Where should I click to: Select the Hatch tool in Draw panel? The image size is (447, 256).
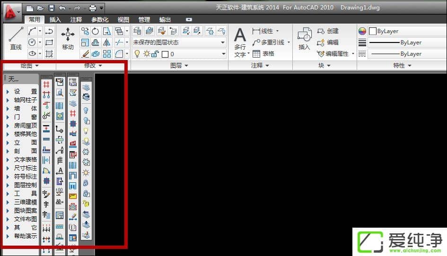49,54
